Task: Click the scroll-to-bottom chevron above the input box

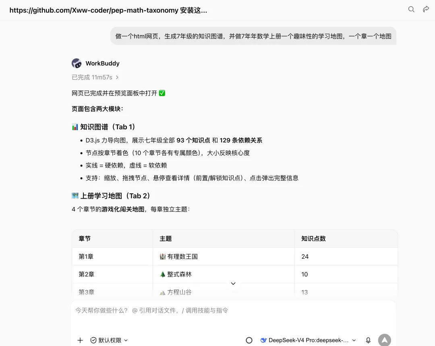Action: (x=233, y=283)
